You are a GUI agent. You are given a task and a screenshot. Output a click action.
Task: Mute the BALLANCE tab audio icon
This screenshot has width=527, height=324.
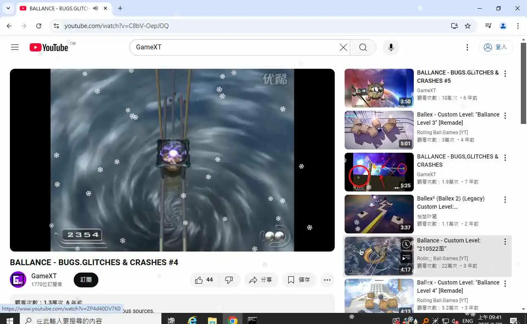click(96, 8)
